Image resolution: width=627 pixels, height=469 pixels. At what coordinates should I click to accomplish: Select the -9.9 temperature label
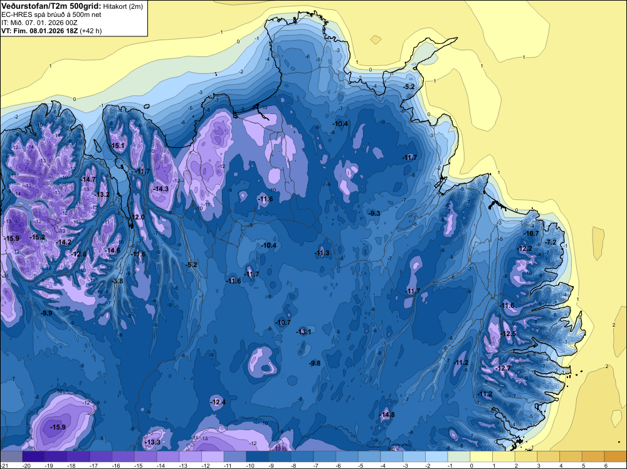click(x=46, y=313)
